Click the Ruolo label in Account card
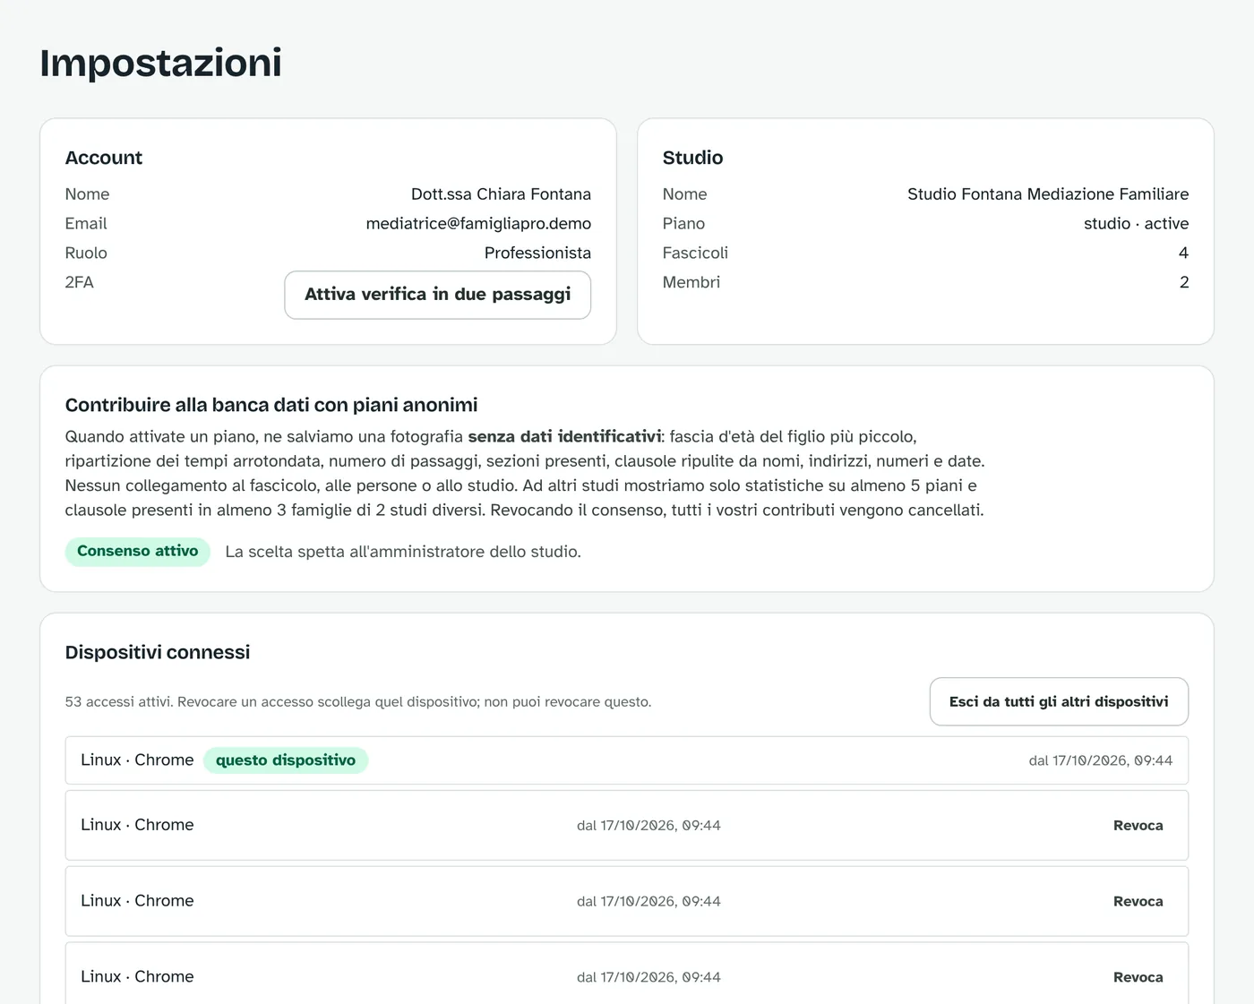The height and width of the screenshot is (1004, 1254). pos(86,253)
